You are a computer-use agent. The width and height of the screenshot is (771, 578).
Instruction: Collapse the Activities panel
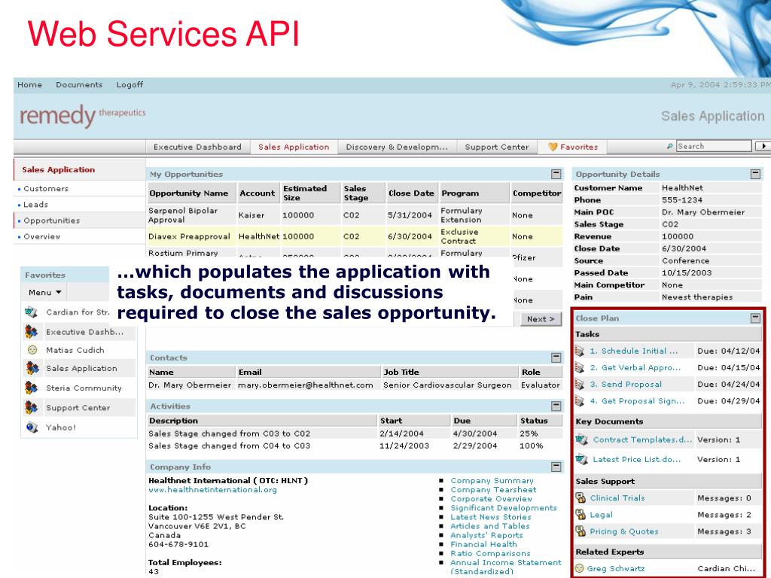(x=556, y=406)
